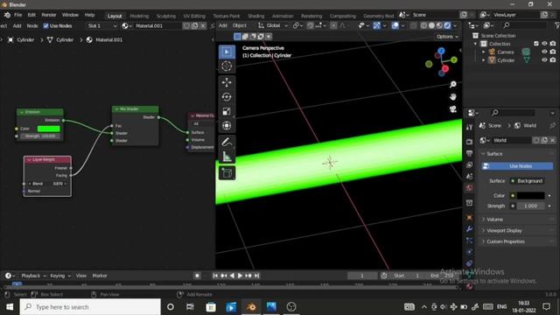
Task: Switch to solid viewport shading
Action: point(431,25)
